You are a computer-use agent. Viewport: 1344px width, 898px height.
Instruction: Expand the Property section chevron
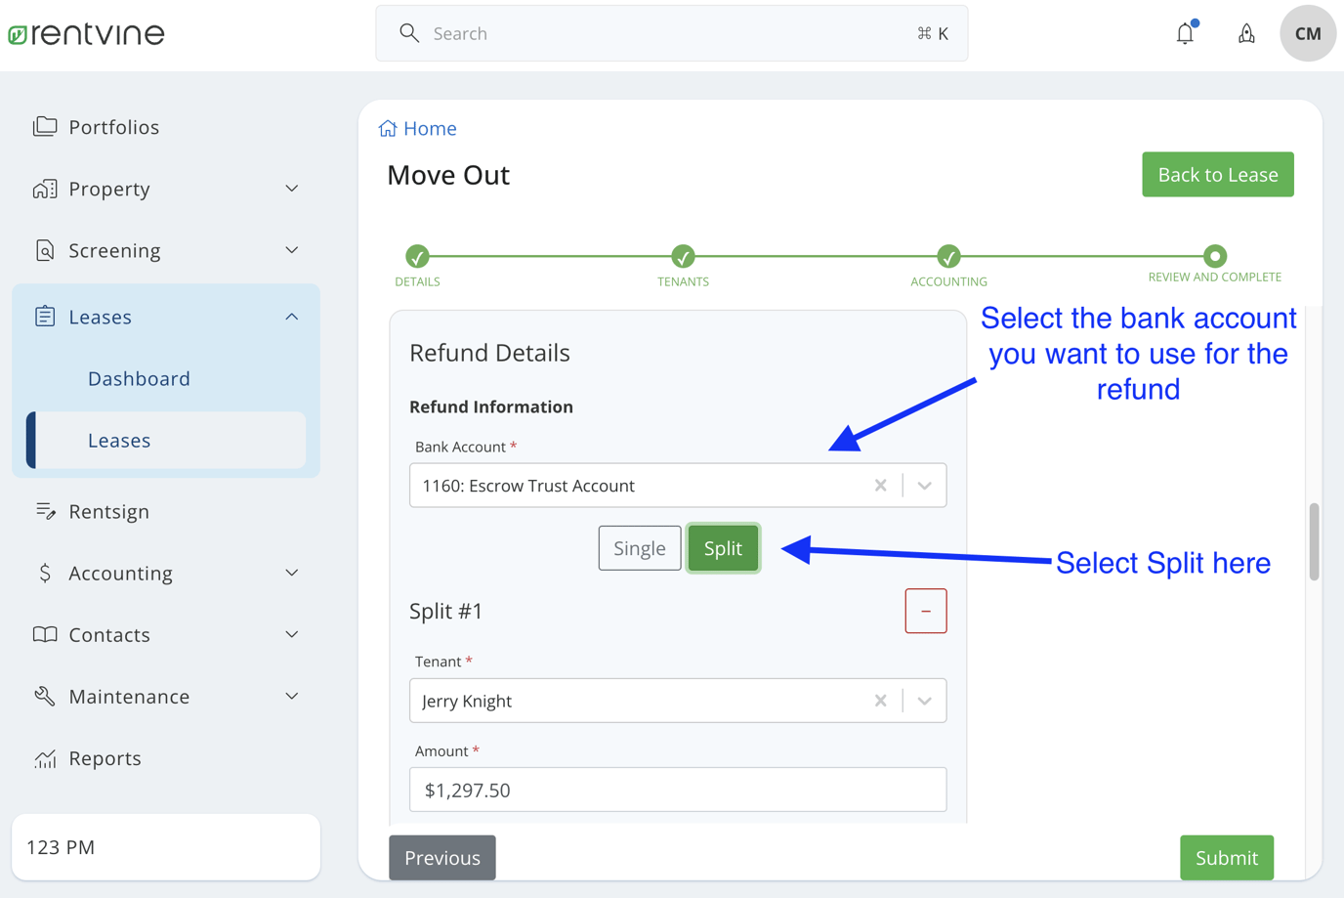[291, 188]
